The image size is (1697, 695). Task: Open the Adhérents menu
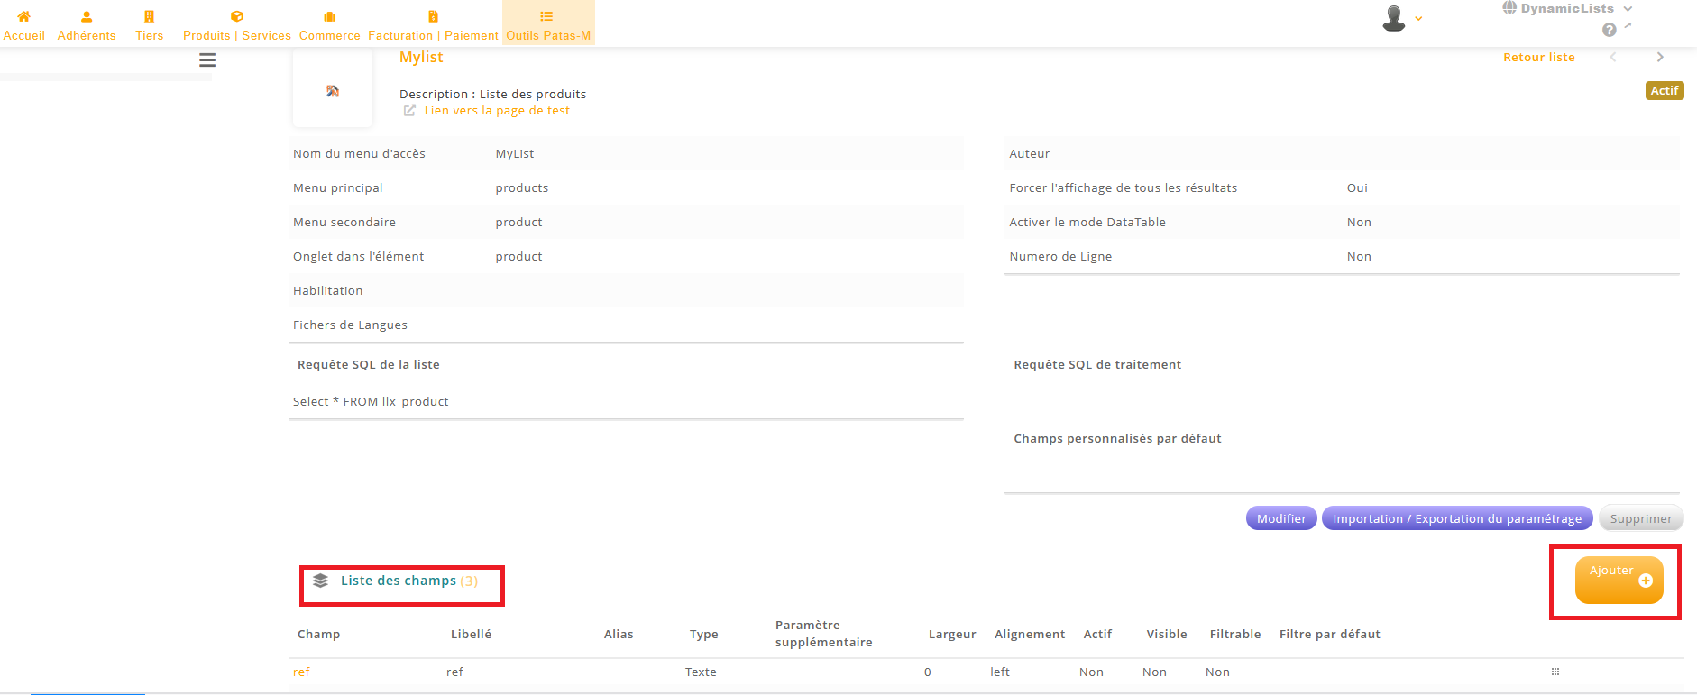coord(87,24)
